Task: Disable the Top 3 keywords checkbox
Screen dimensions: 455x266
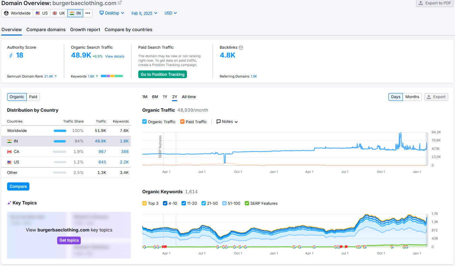Action: 145,203
